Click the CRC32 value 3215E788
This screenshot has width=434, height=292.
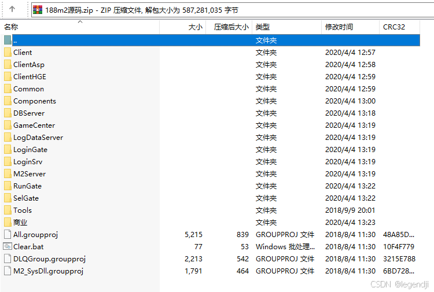(399, 259)
